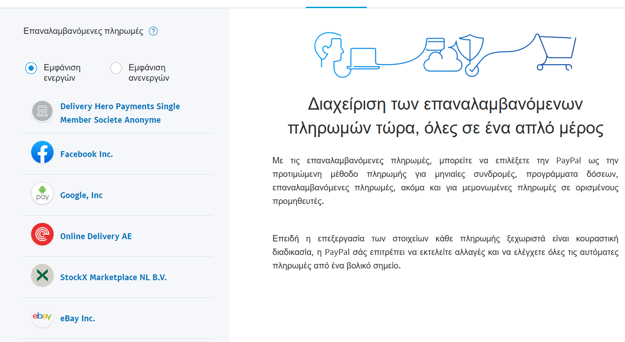
Task: Select the Εμφάνιση ενεργών radio button
Action: coord(31,68)
